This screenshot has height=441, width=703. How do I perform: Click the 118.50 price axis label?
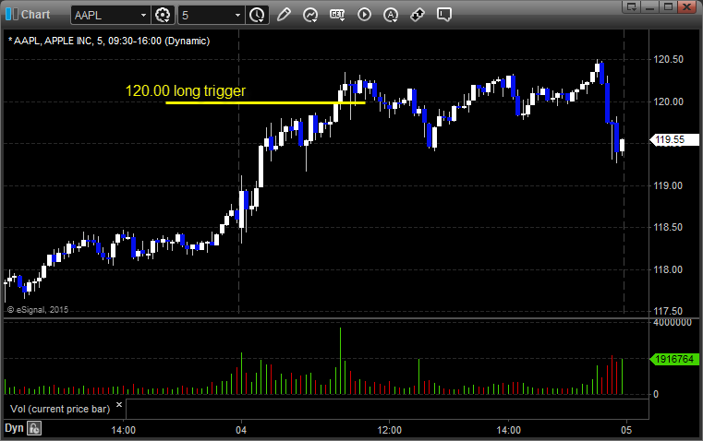tap(669, 228)
